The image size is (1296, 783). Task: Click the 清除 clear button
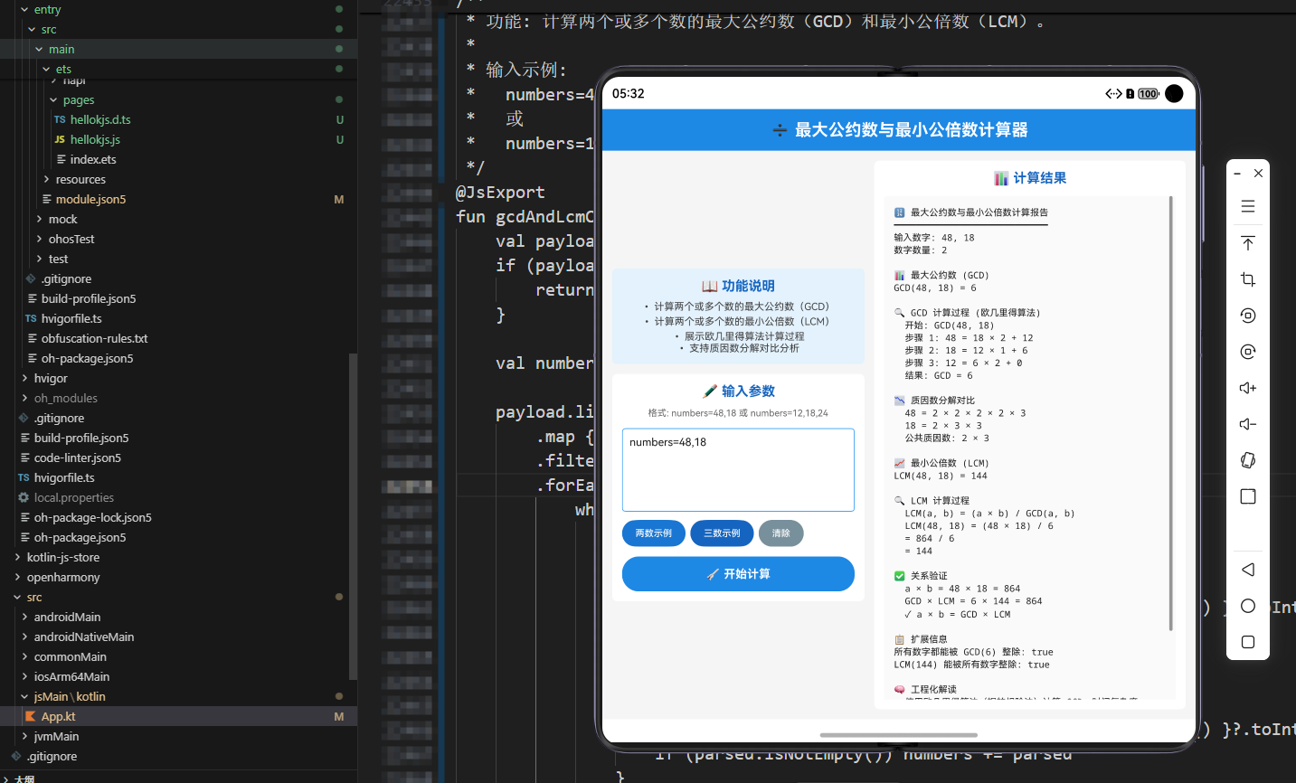click(x=780, y=533)
